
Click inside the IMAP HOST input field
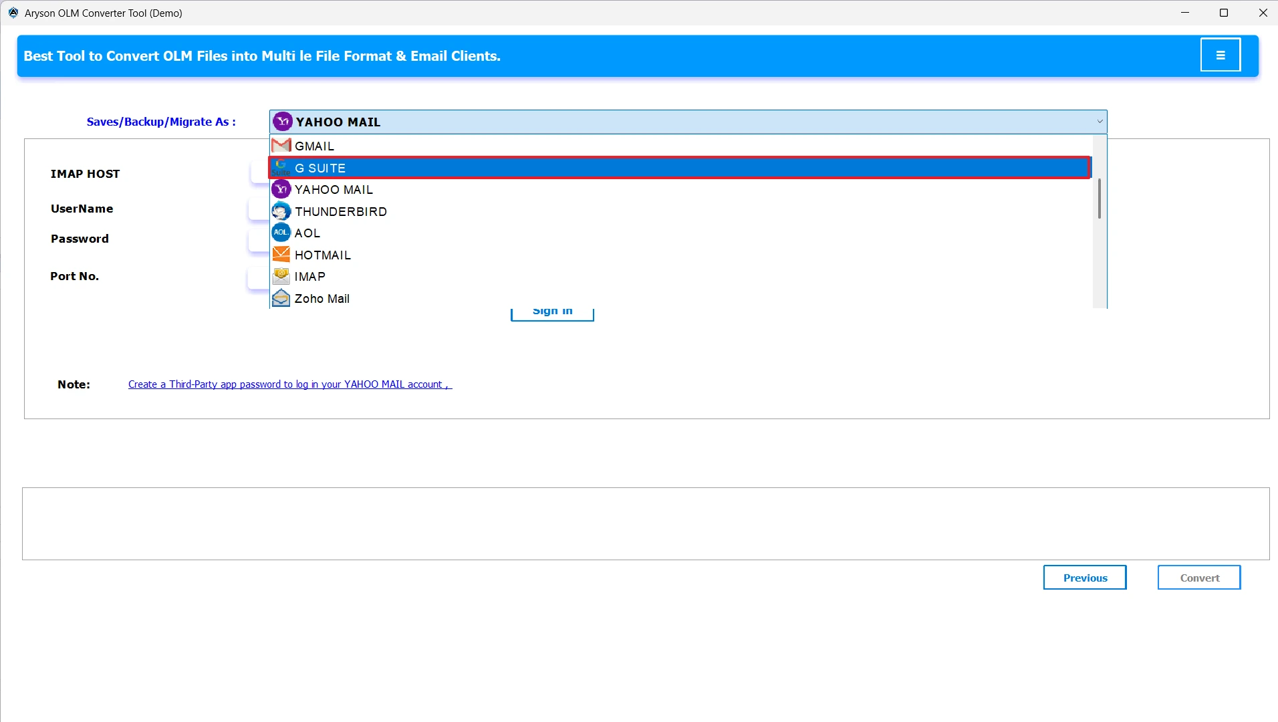pyautogui.click(x=259, y=172)
